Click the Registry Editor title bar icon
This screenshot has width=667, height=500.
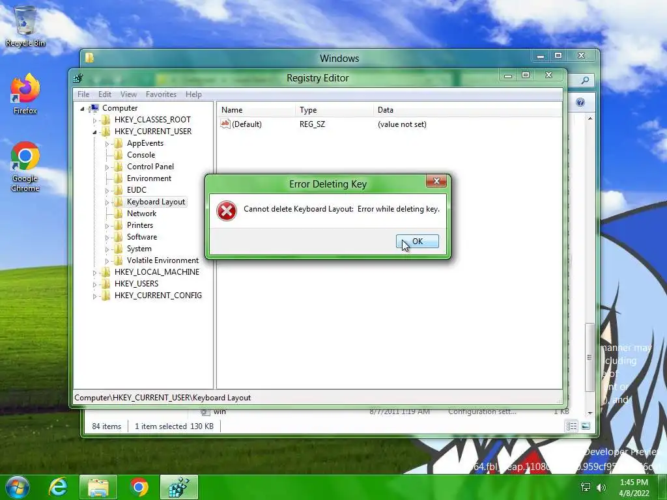coord(78,78)
